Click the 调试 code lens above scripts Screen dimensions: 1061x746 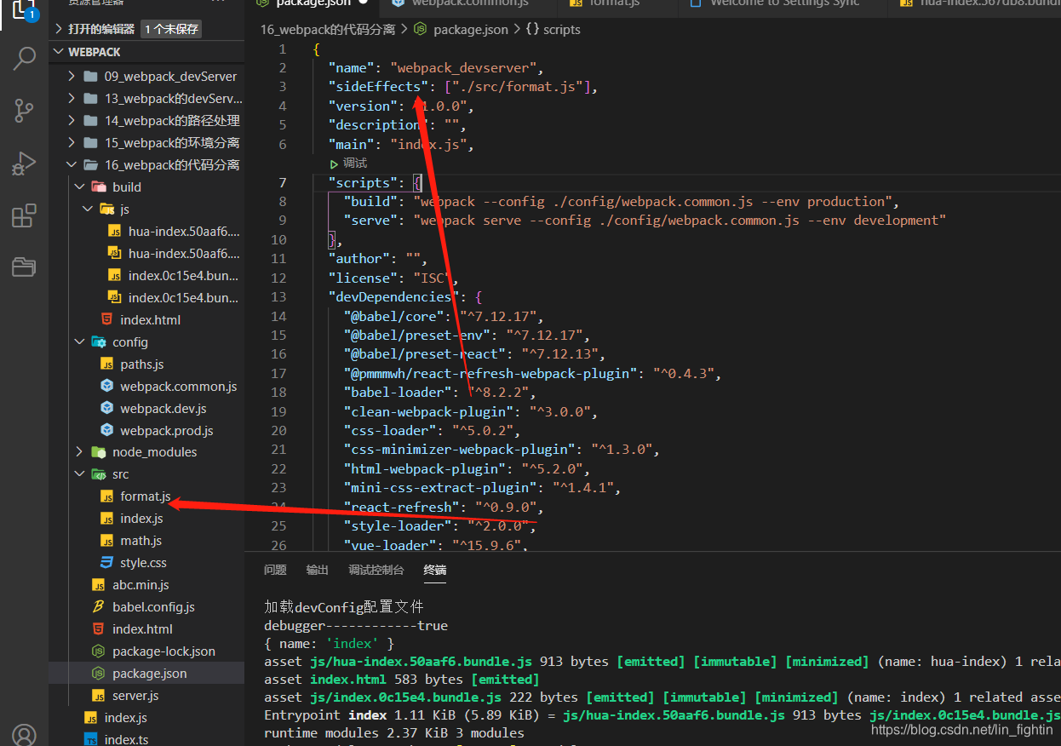coord(355,164)
